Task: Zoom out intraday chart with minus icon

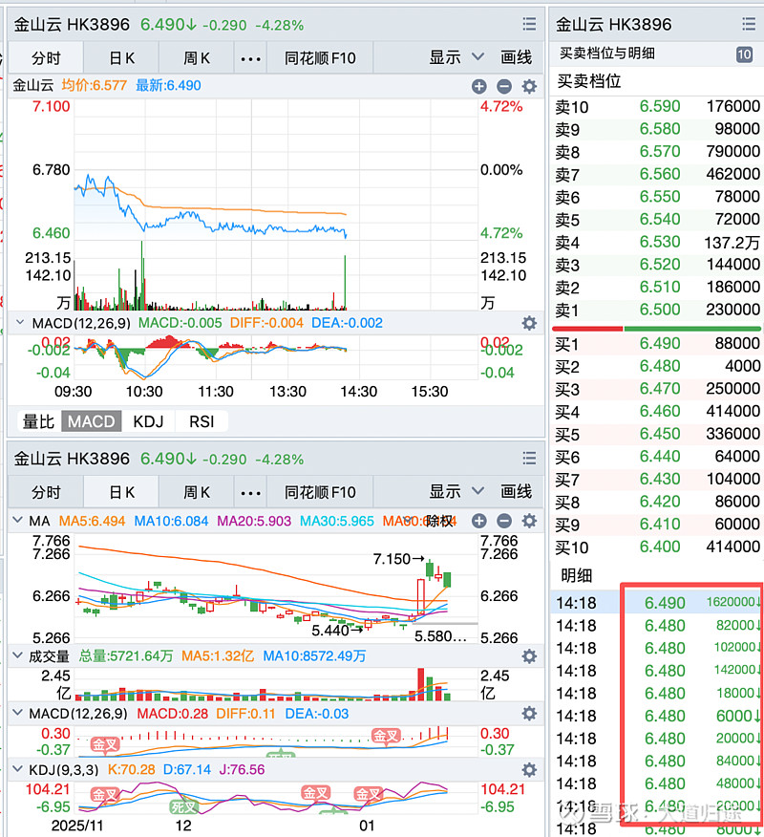Action: pyautogui.click(x=504, y=87)
